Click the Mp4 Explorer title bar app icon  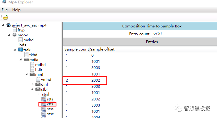4,2
